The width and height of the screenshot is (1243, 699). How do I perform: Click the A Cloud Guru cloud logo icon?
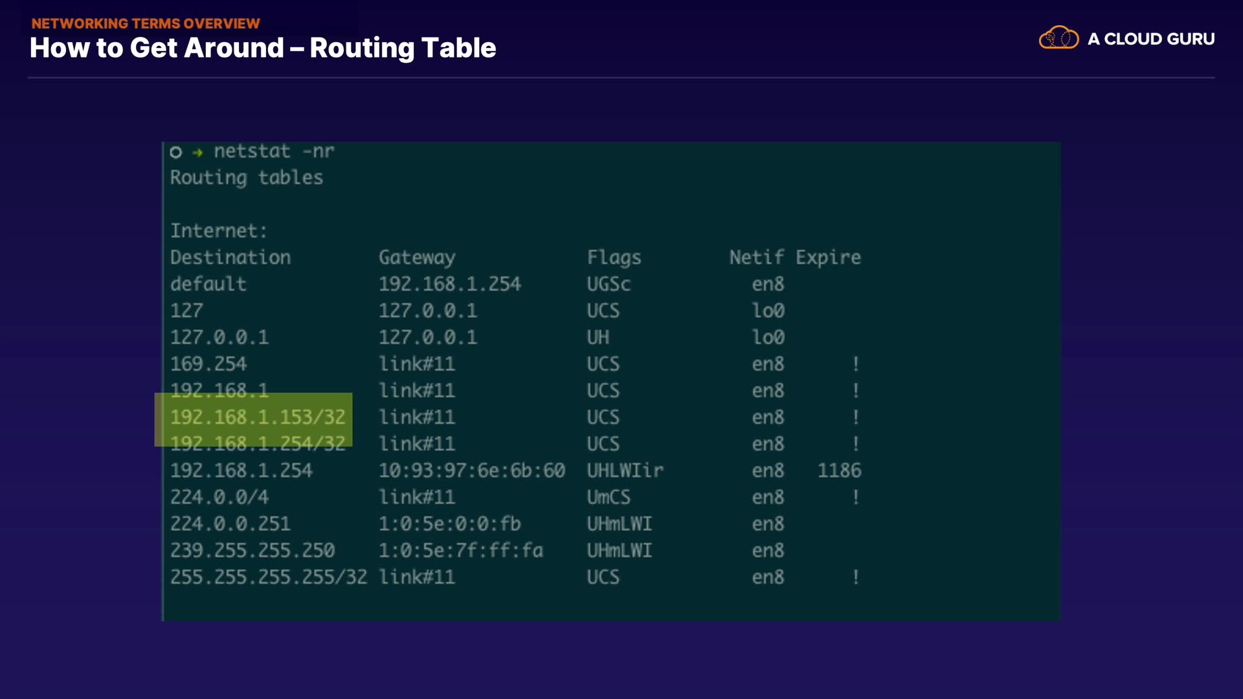coord(1058,38)
